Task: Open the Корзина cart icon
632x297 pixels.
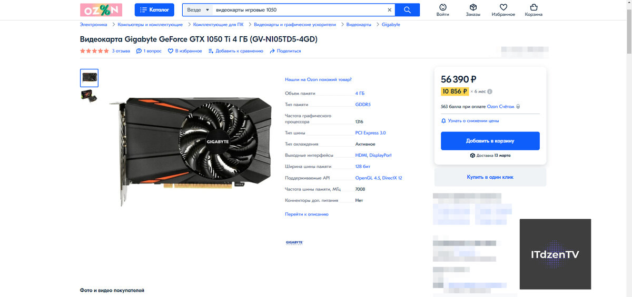Action: click(534, 7)
